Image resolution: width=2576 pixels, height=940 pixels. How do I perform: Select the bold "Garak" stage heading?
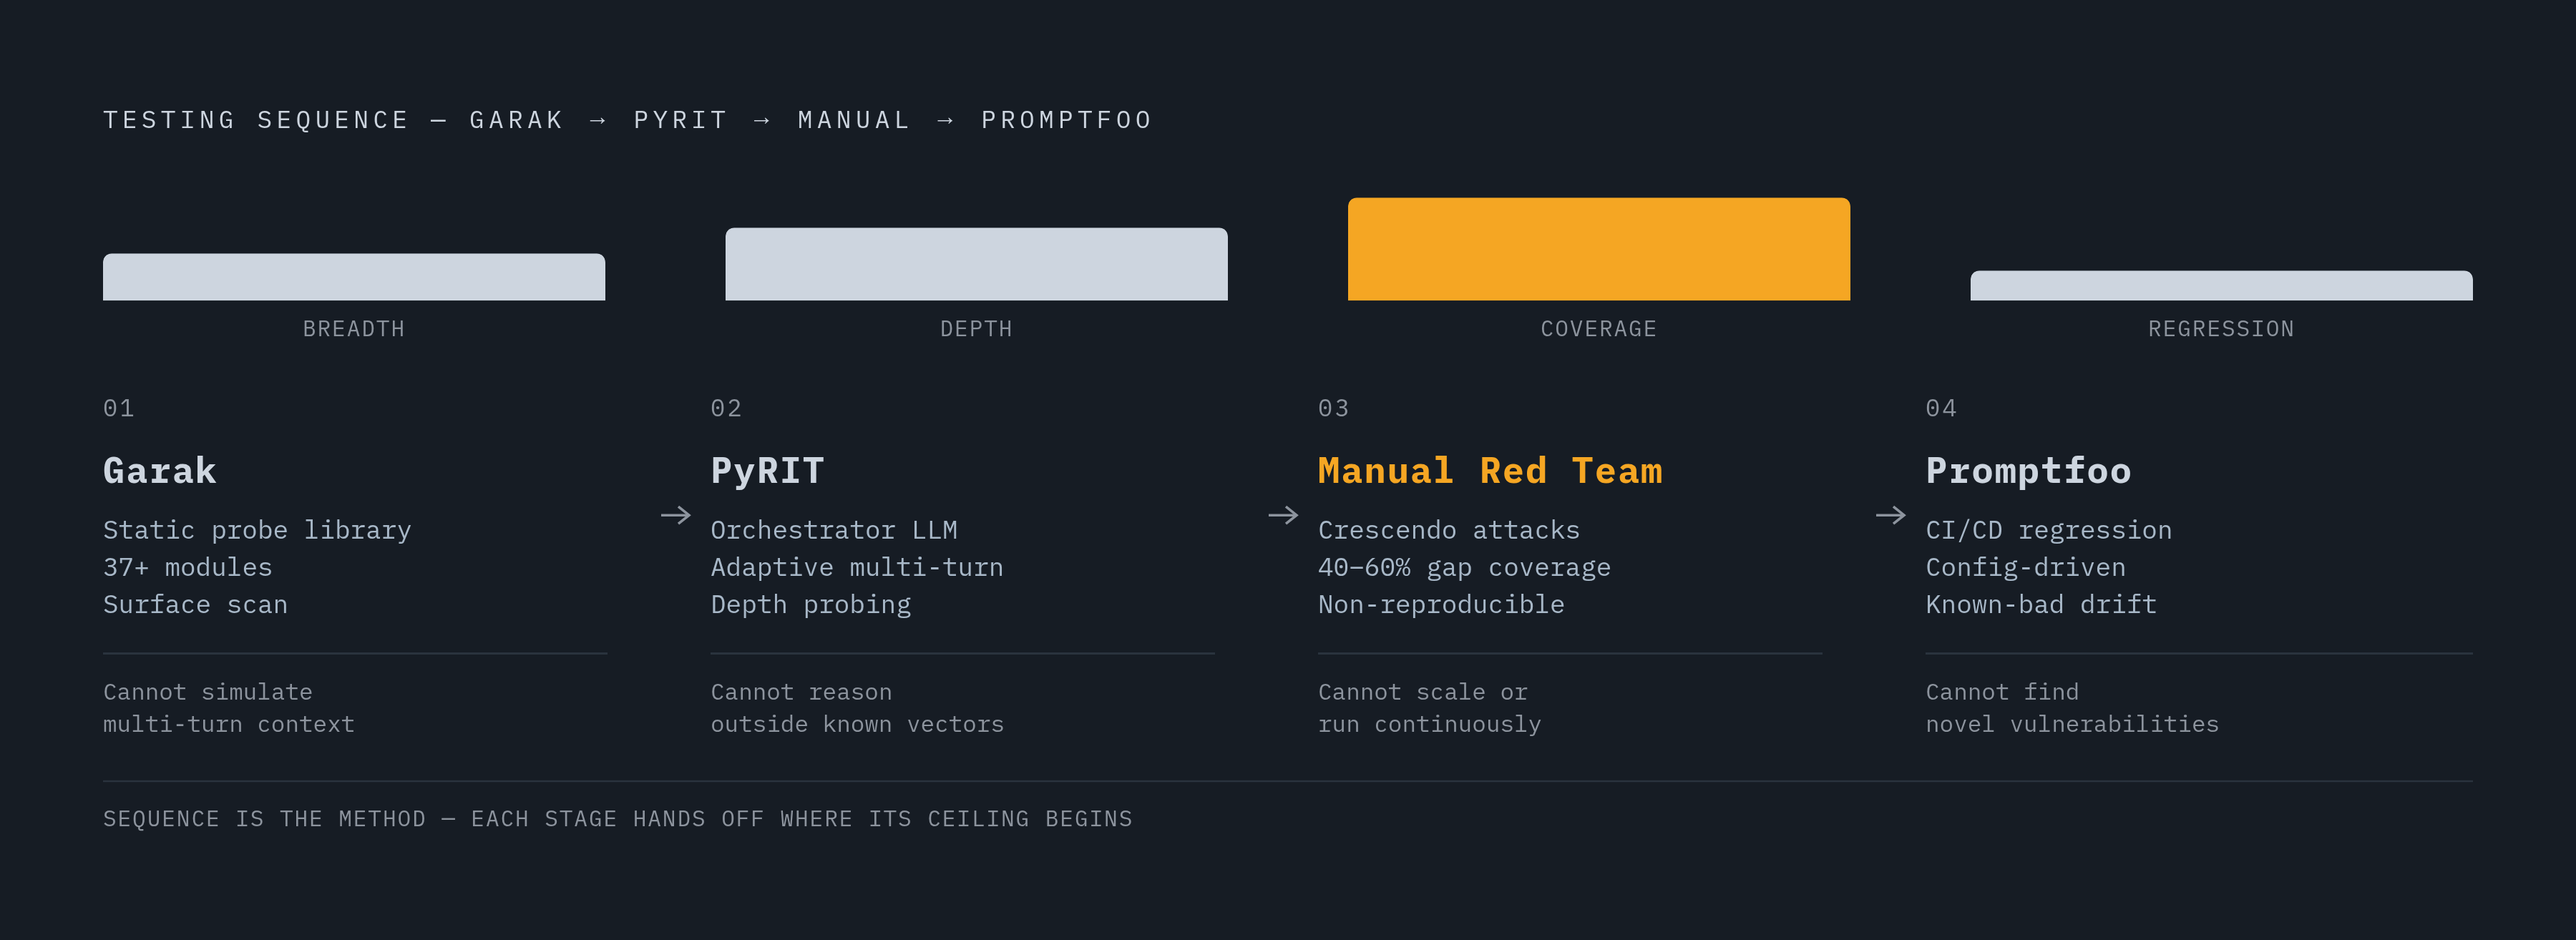click(160, 471)
